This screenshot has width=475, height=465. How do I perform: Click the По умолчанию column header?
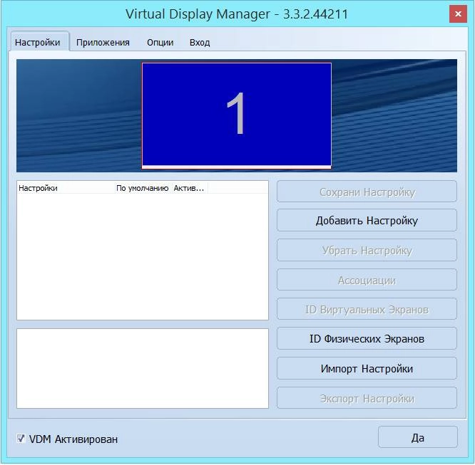(143, 188)
